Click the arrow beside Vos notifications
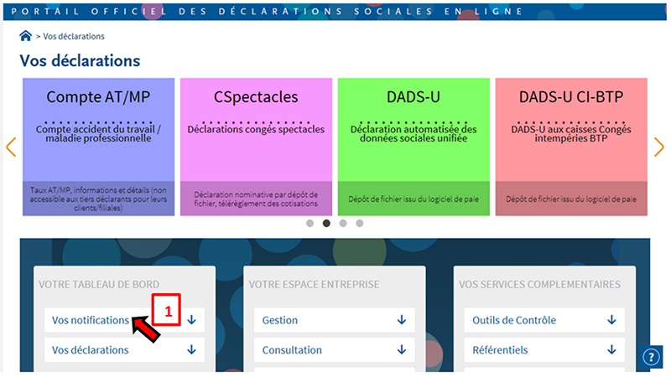 click(x=192, y=320)
